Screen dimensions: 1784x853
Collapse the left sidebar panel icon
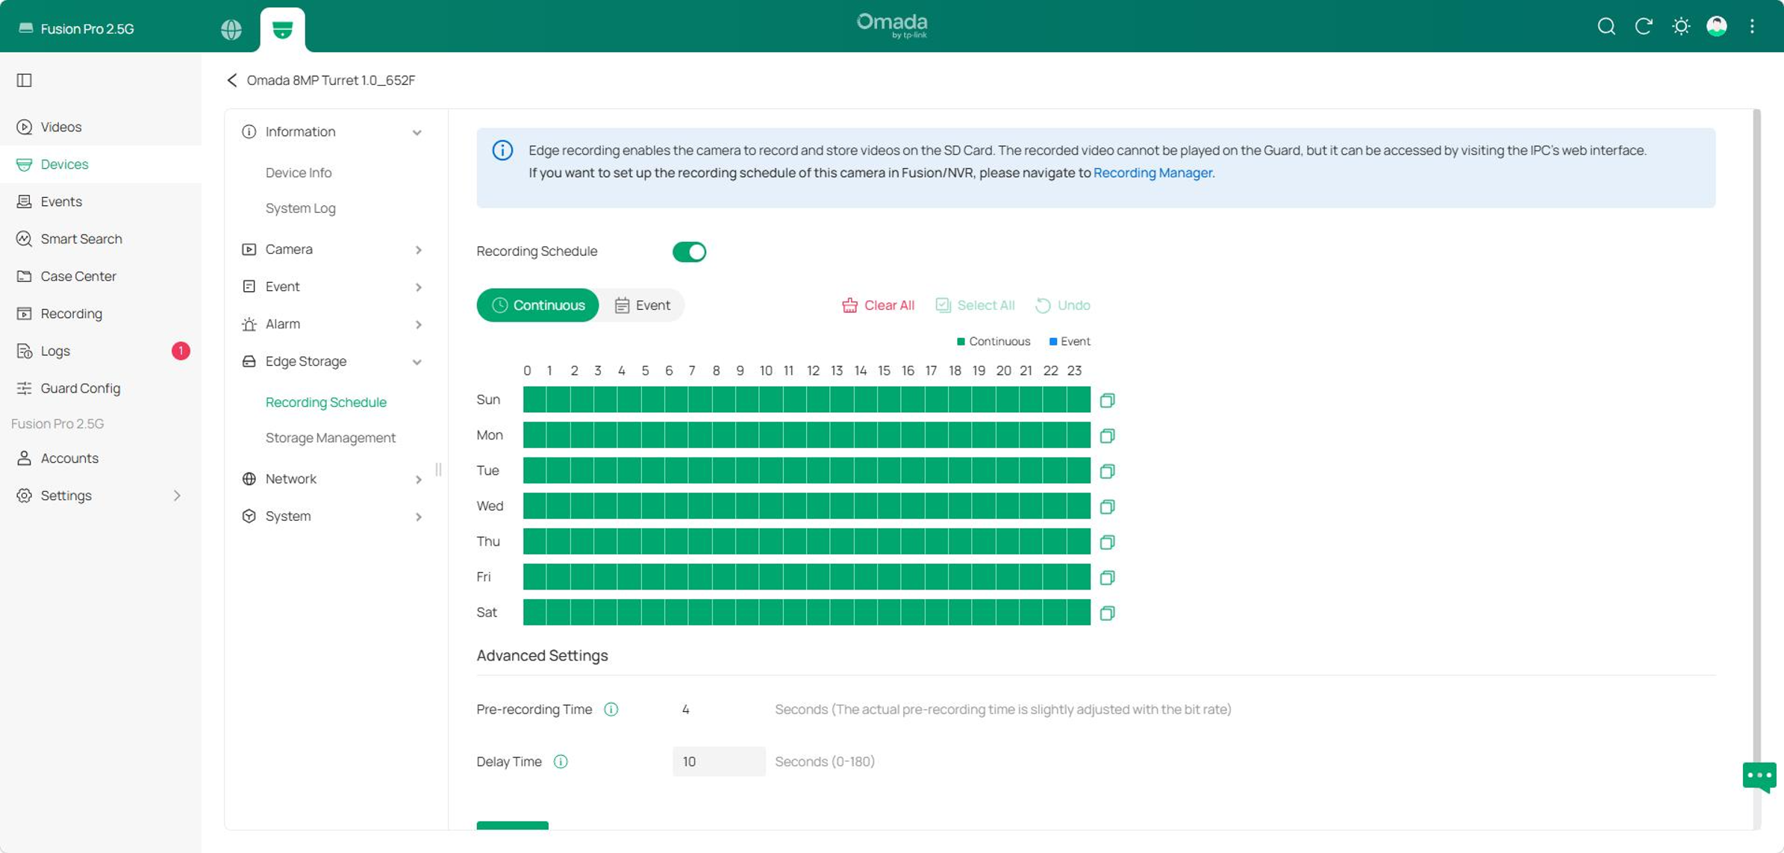25,80
